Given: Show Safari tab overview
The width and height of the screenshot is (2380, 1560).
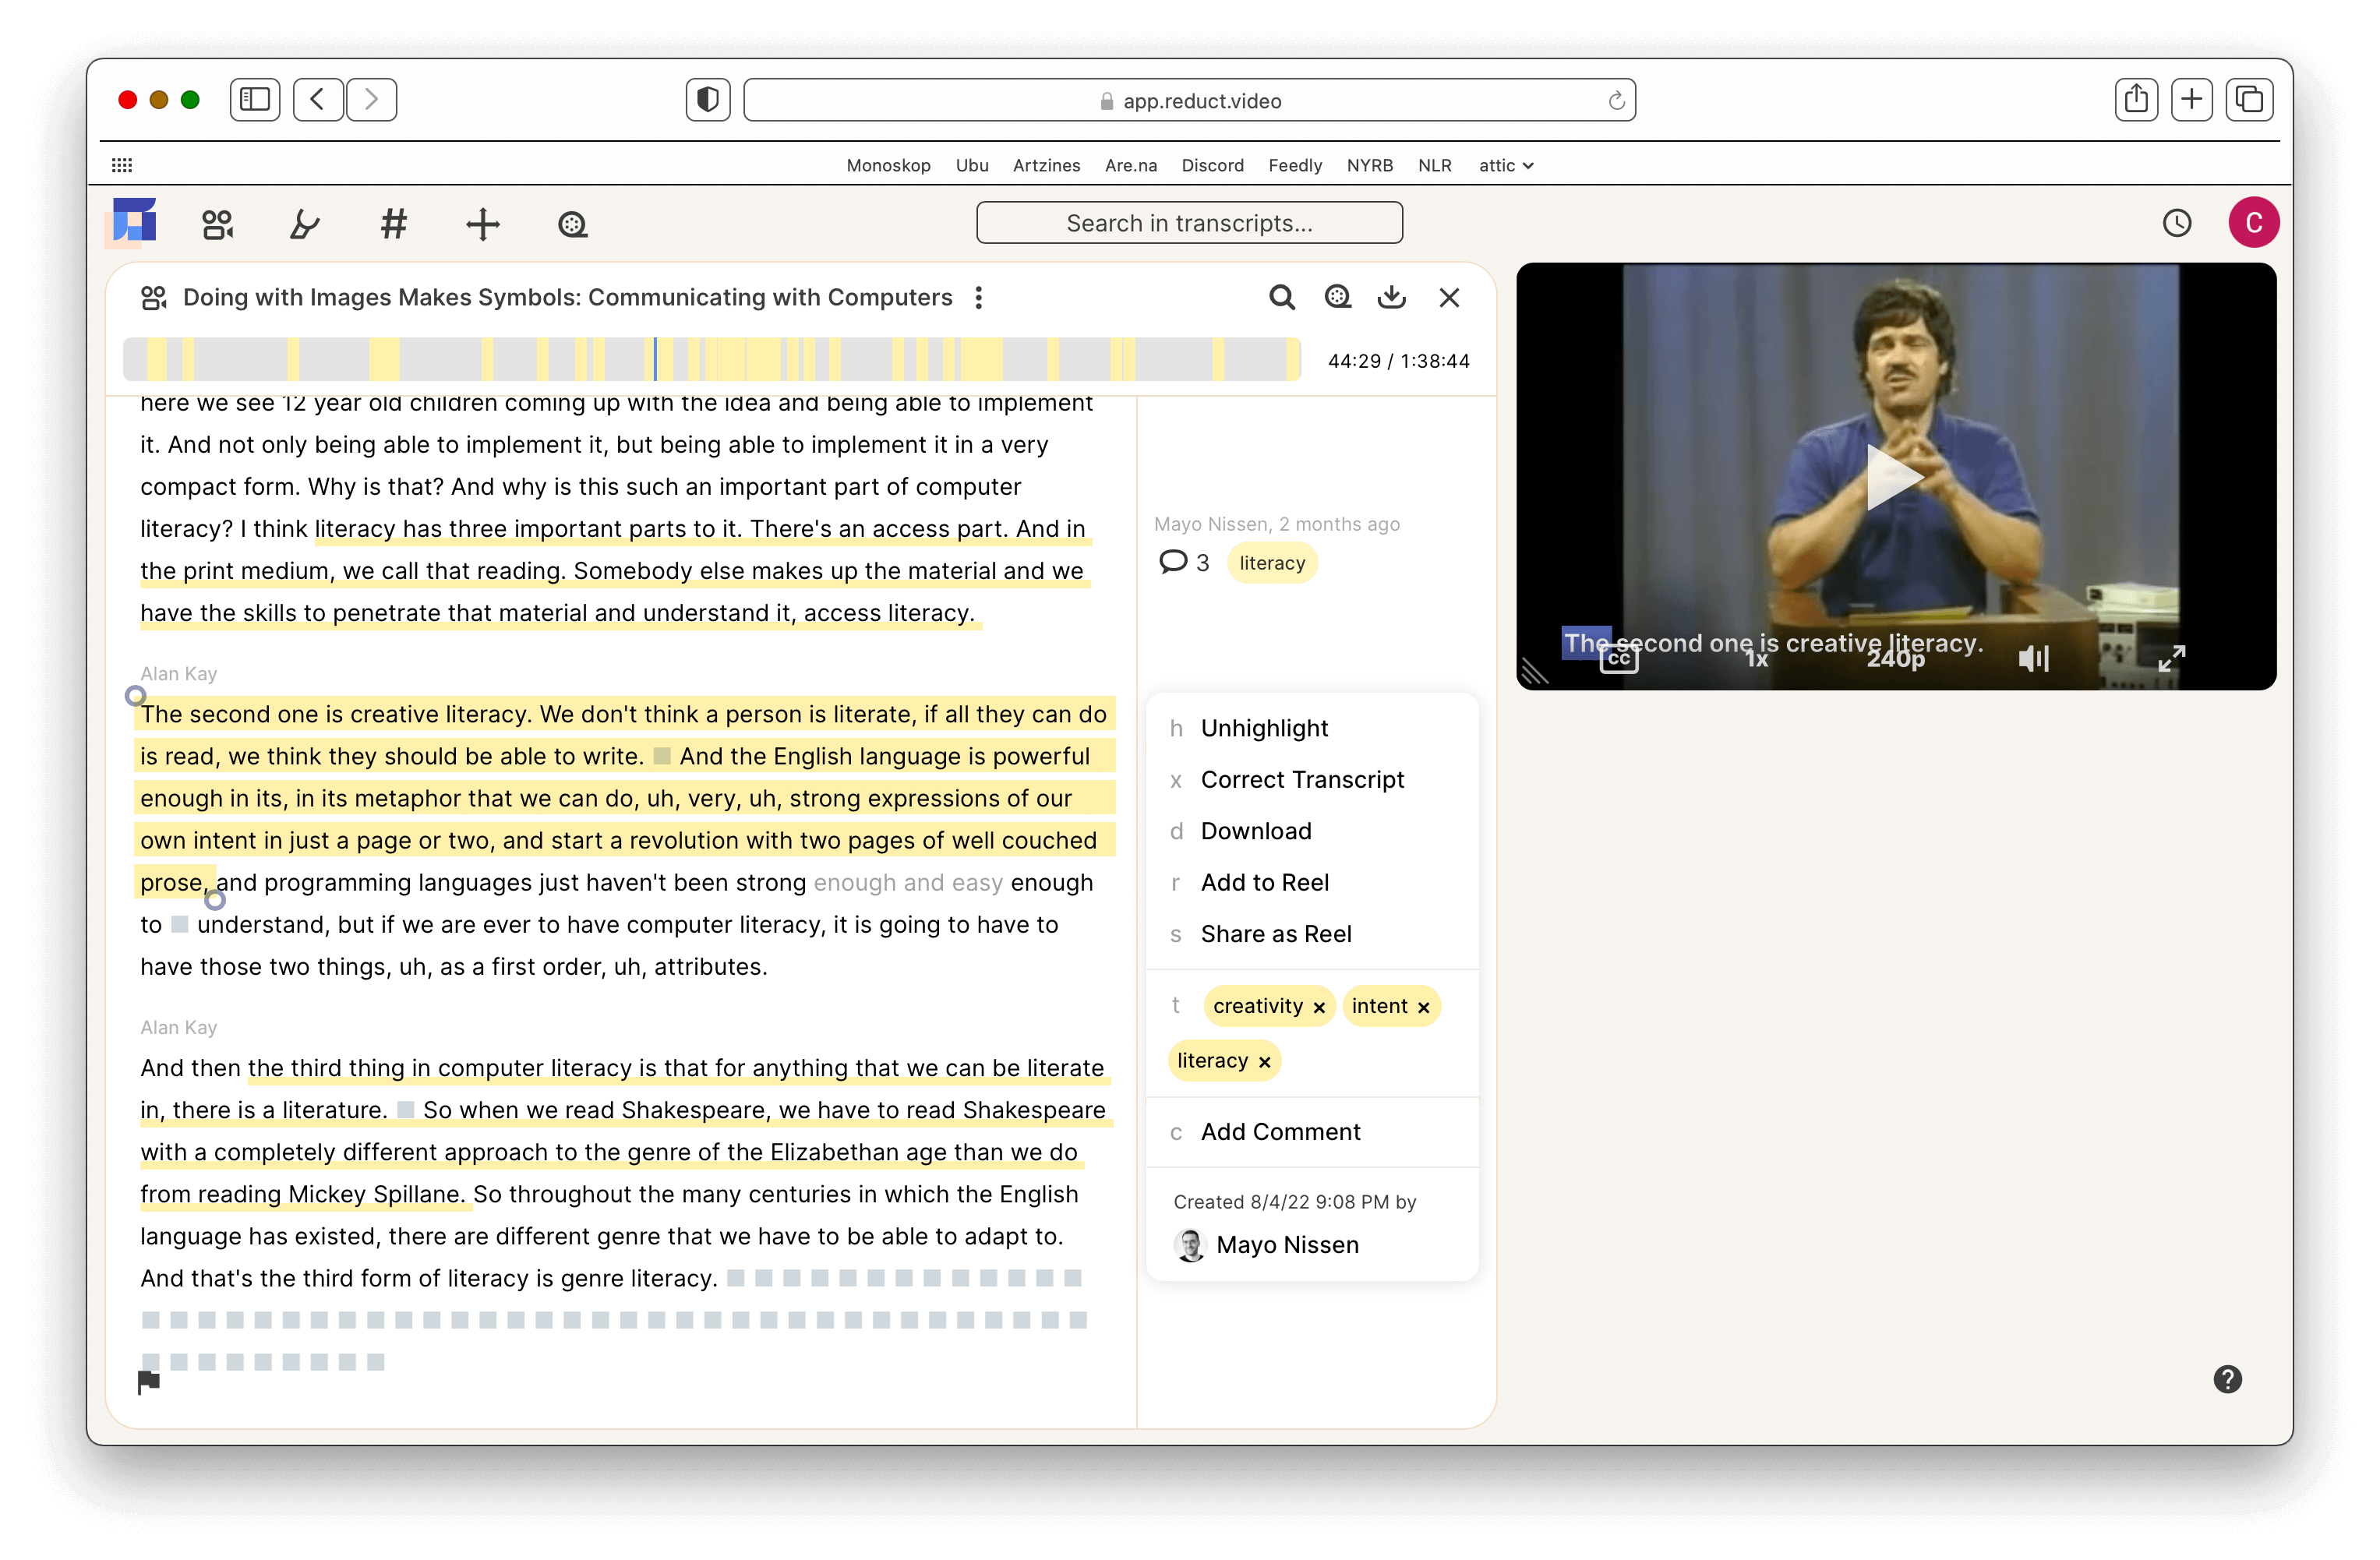Looking at the screenshot, I should [2248, 99].
